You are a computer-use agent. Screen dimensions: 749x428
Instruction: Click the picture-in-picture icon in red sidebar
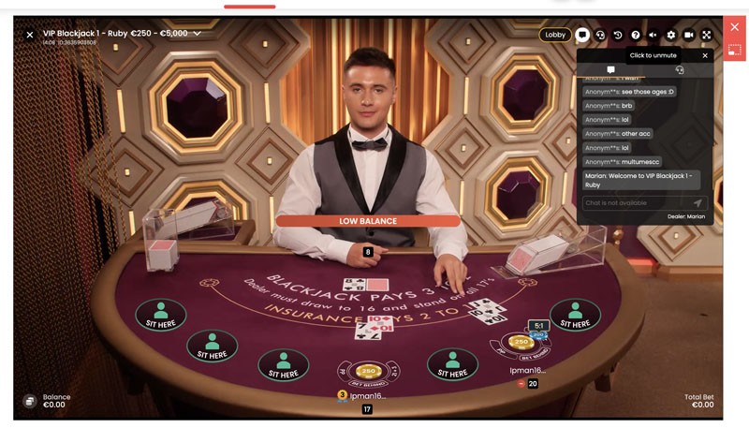(735, 50)
